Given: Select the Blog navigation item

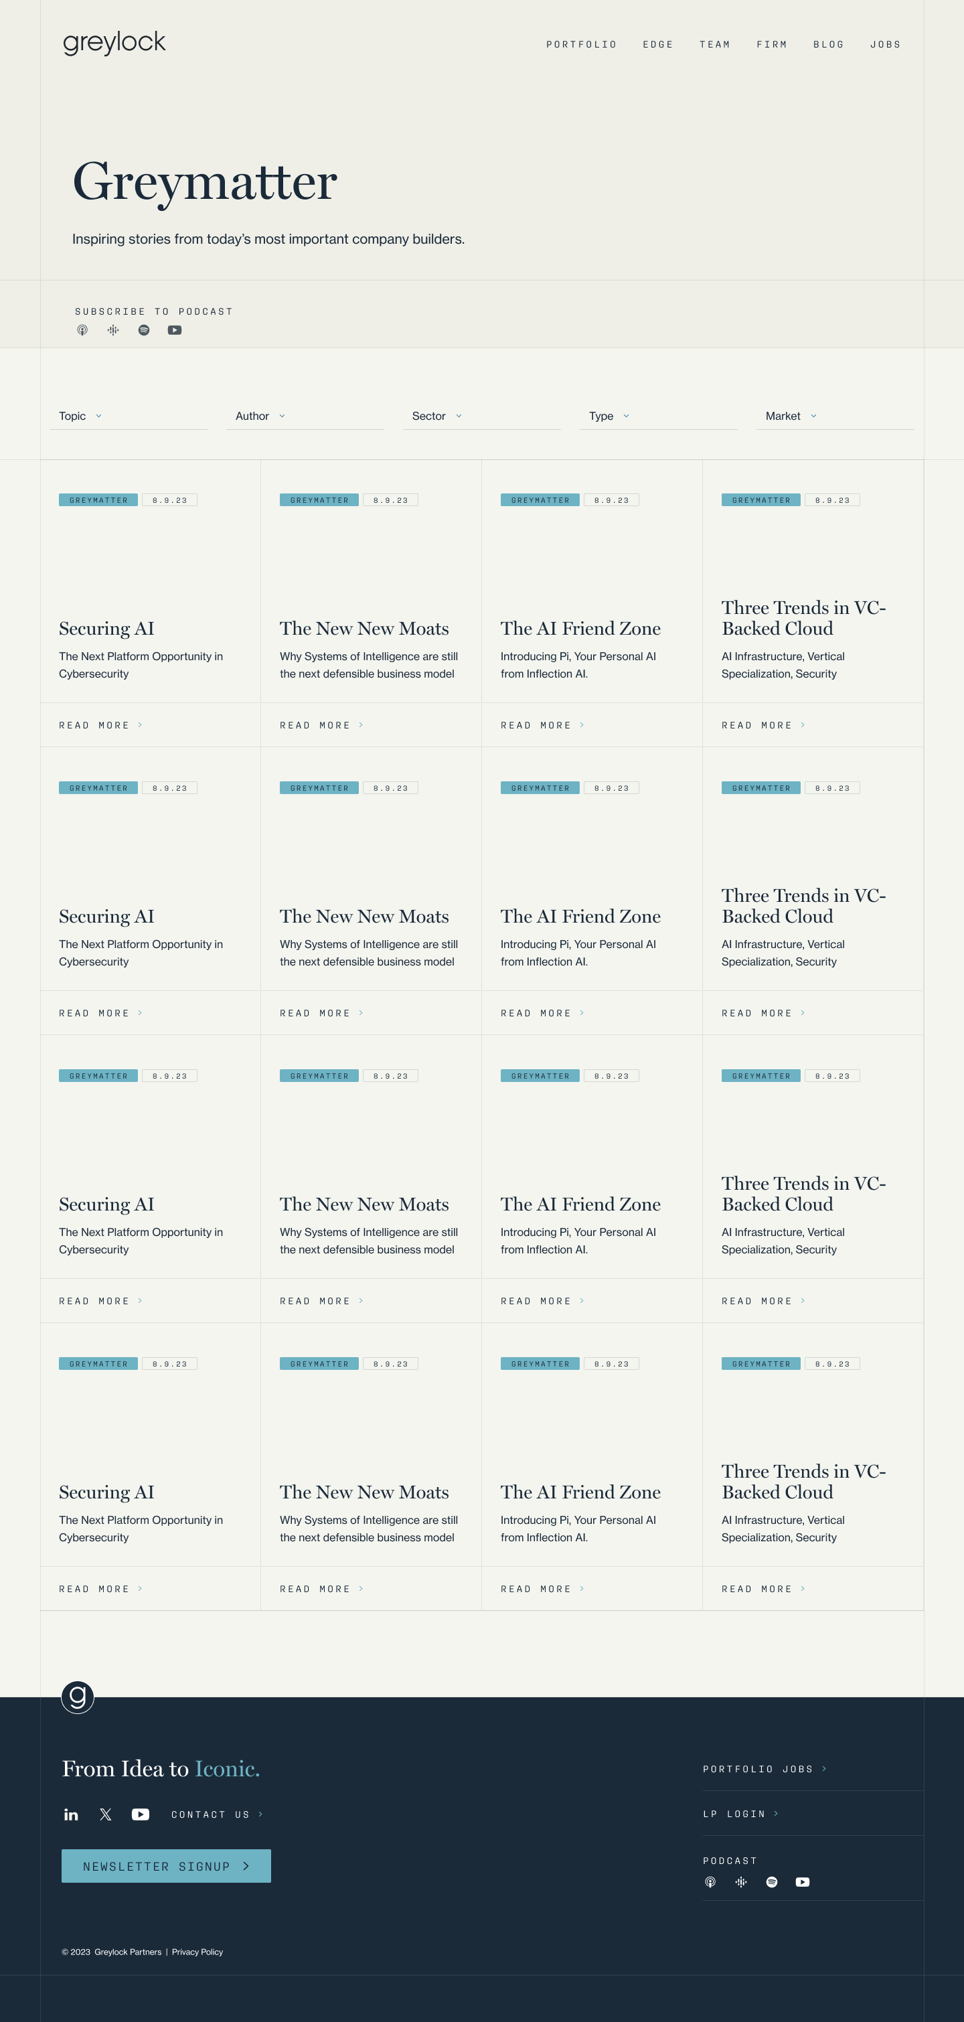Looking at the screenshot, I should click(829, 45).
